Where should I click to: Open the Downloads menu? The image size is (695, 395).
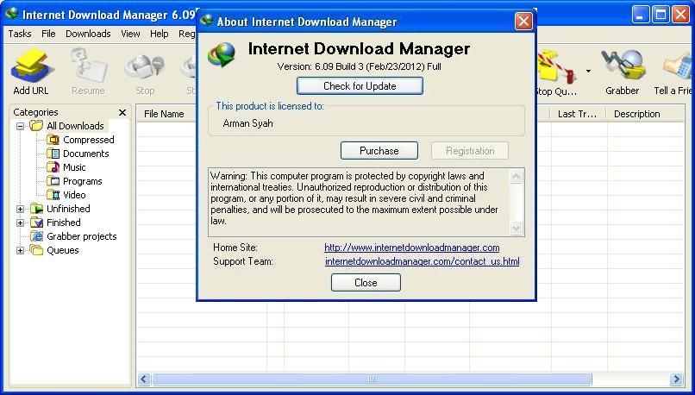tap(88, 34)
